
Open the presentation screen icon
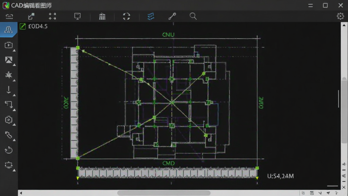tap(77, 16)
